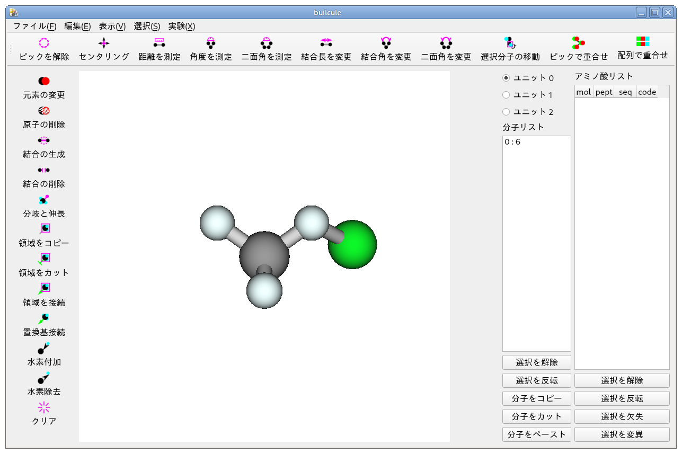Use the 水素付加 add hydrogen tool
This screenshot has height=454, width=682.
(44, 348)
